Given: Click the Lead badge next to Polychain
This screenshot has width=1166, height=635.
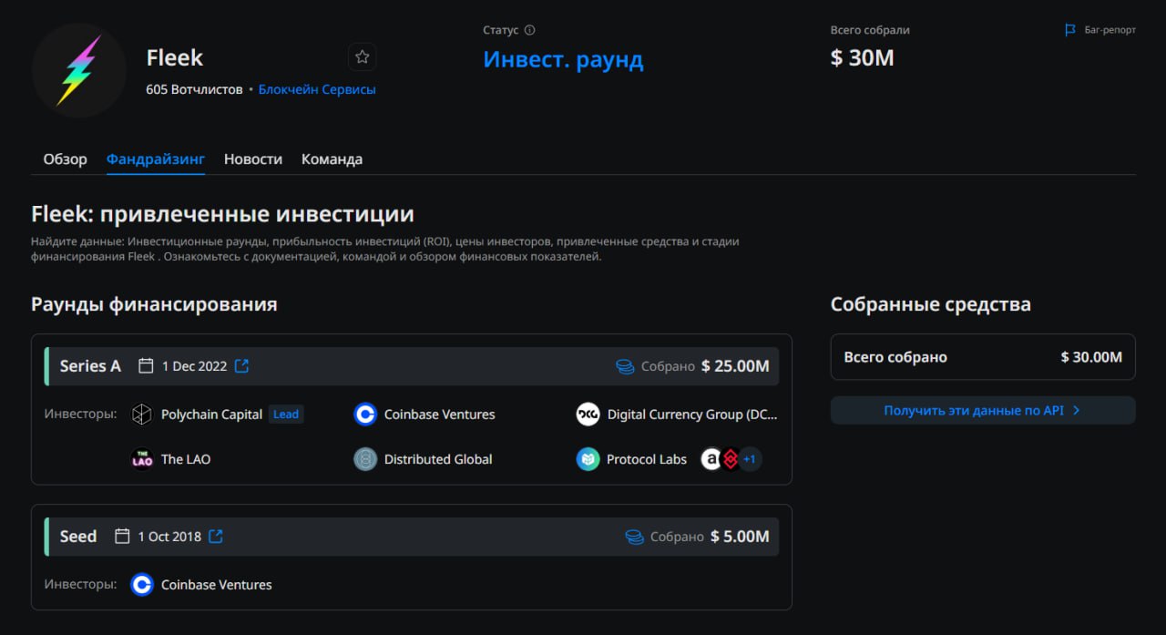Looking at the screenshot, I should 286,415.
